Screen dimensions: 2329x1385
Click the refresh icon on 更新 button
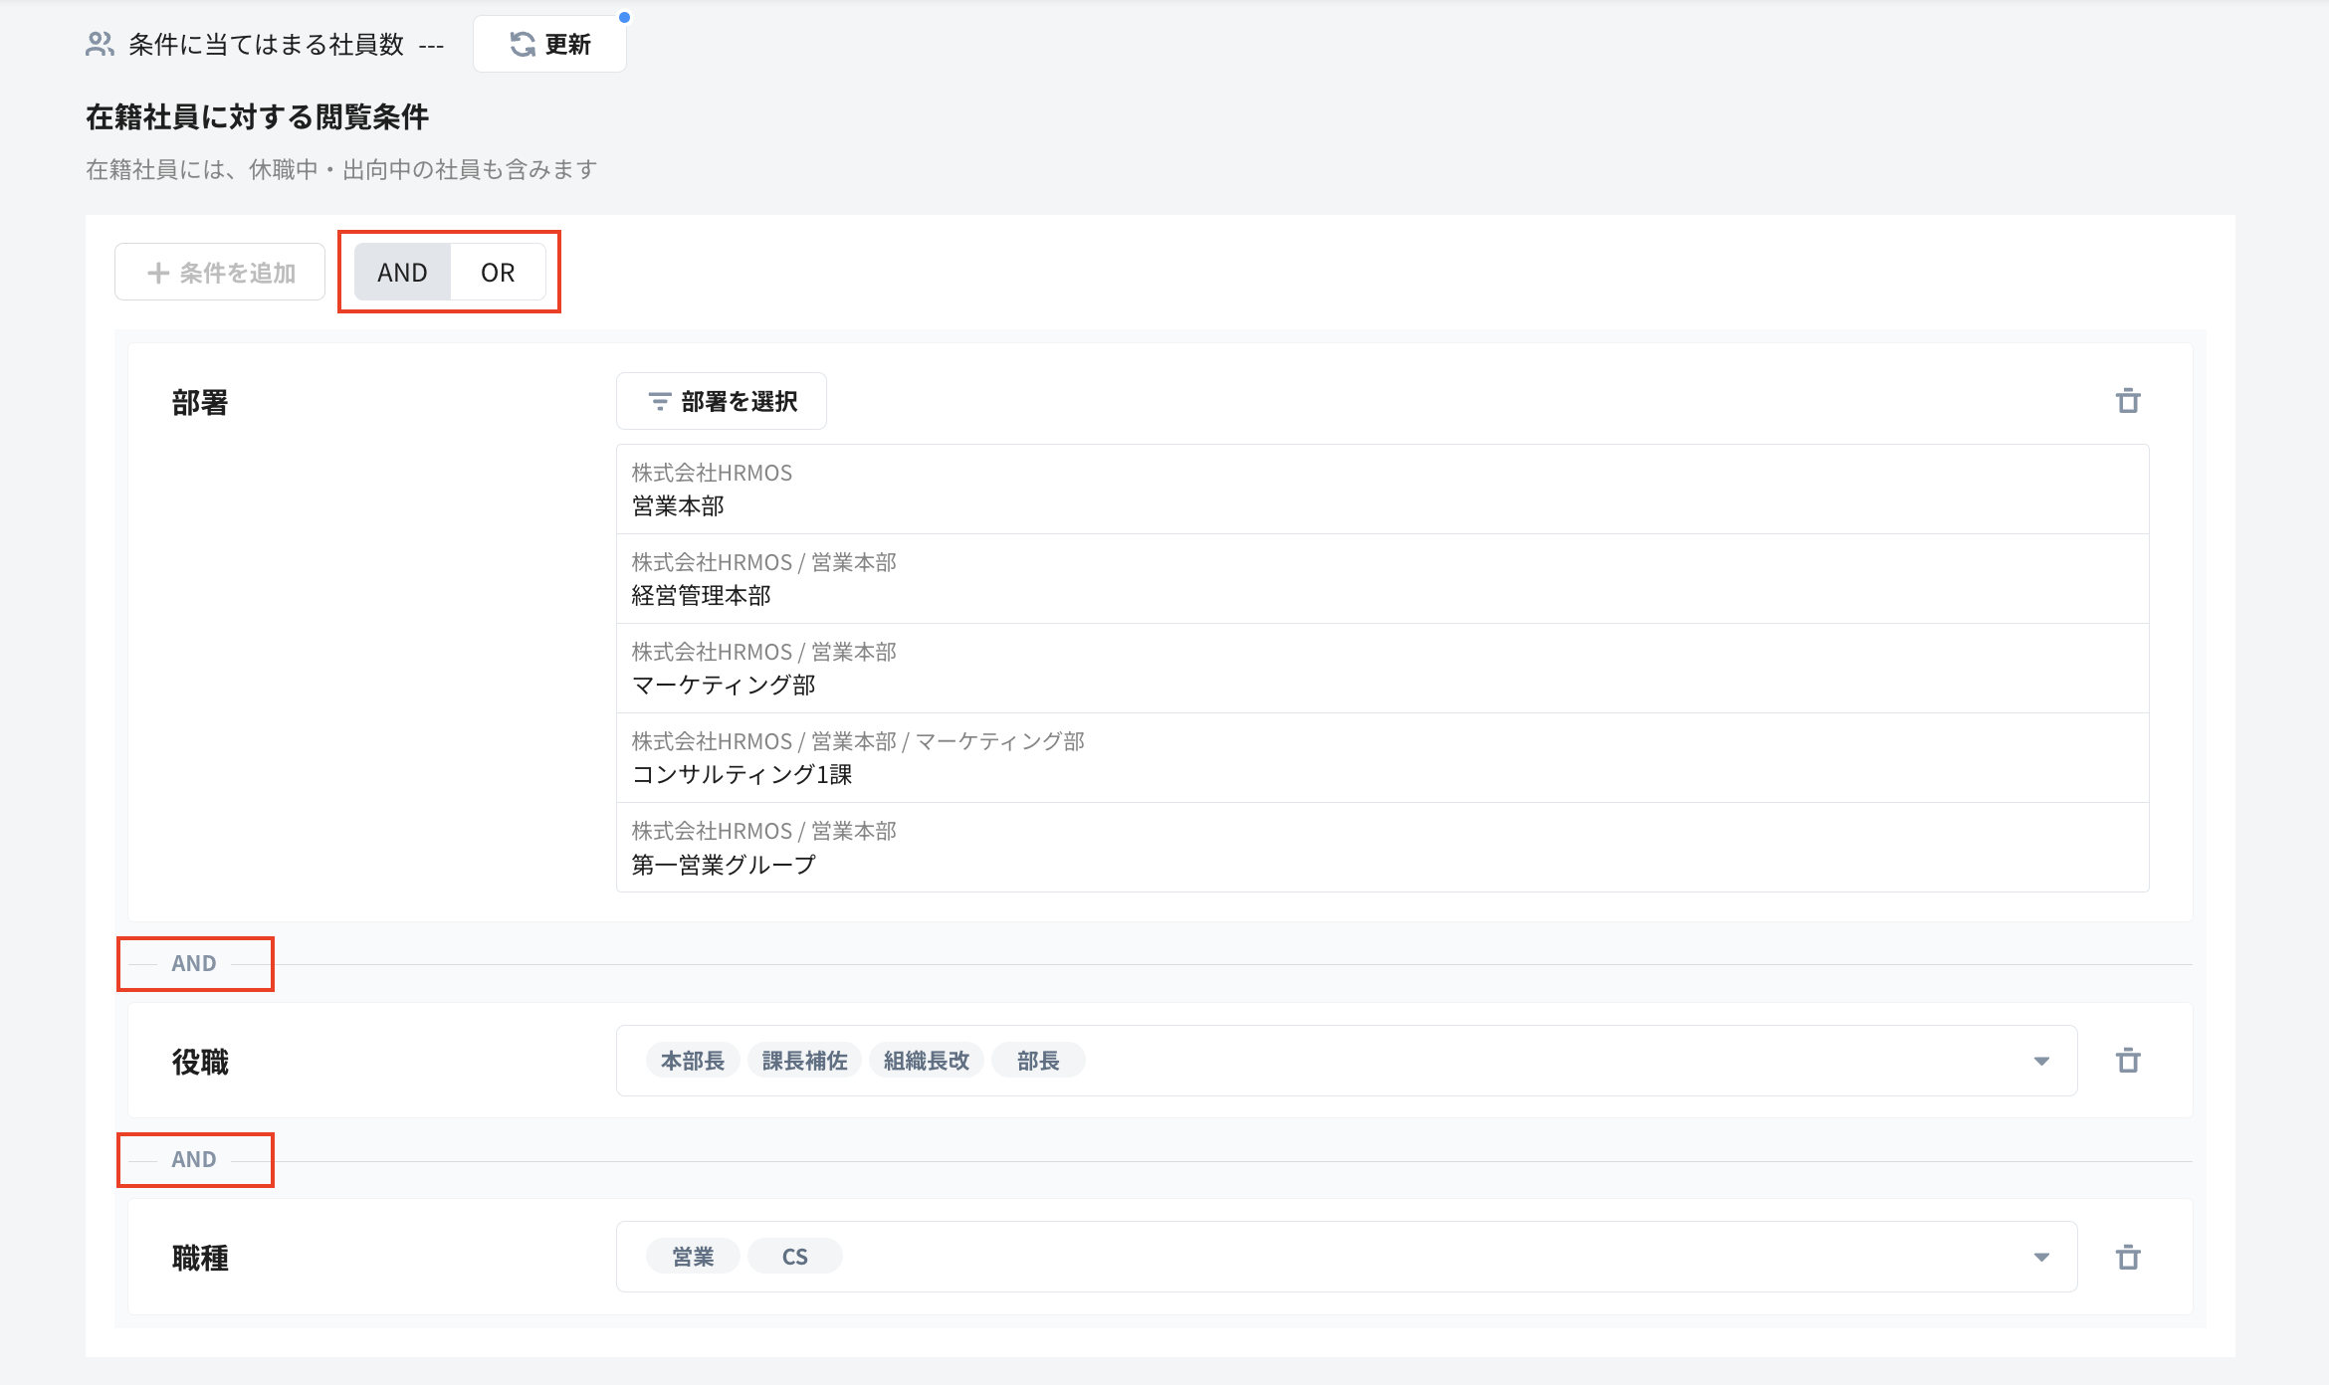(x=523, y=44)
